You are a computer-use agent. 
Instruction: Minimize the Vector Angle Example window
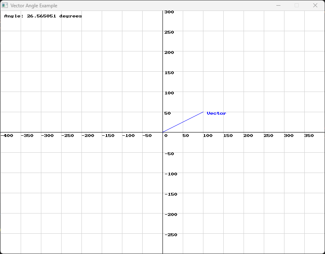click(278, 6)
